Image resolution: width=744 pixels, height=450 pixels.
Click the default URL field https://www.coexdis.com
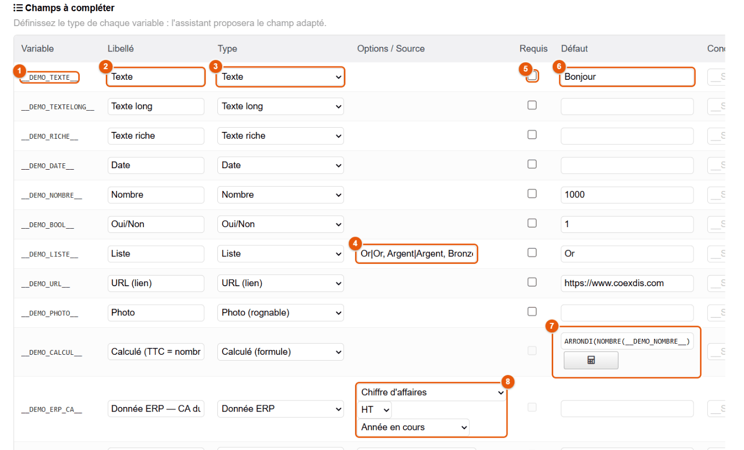click(627, 284)
